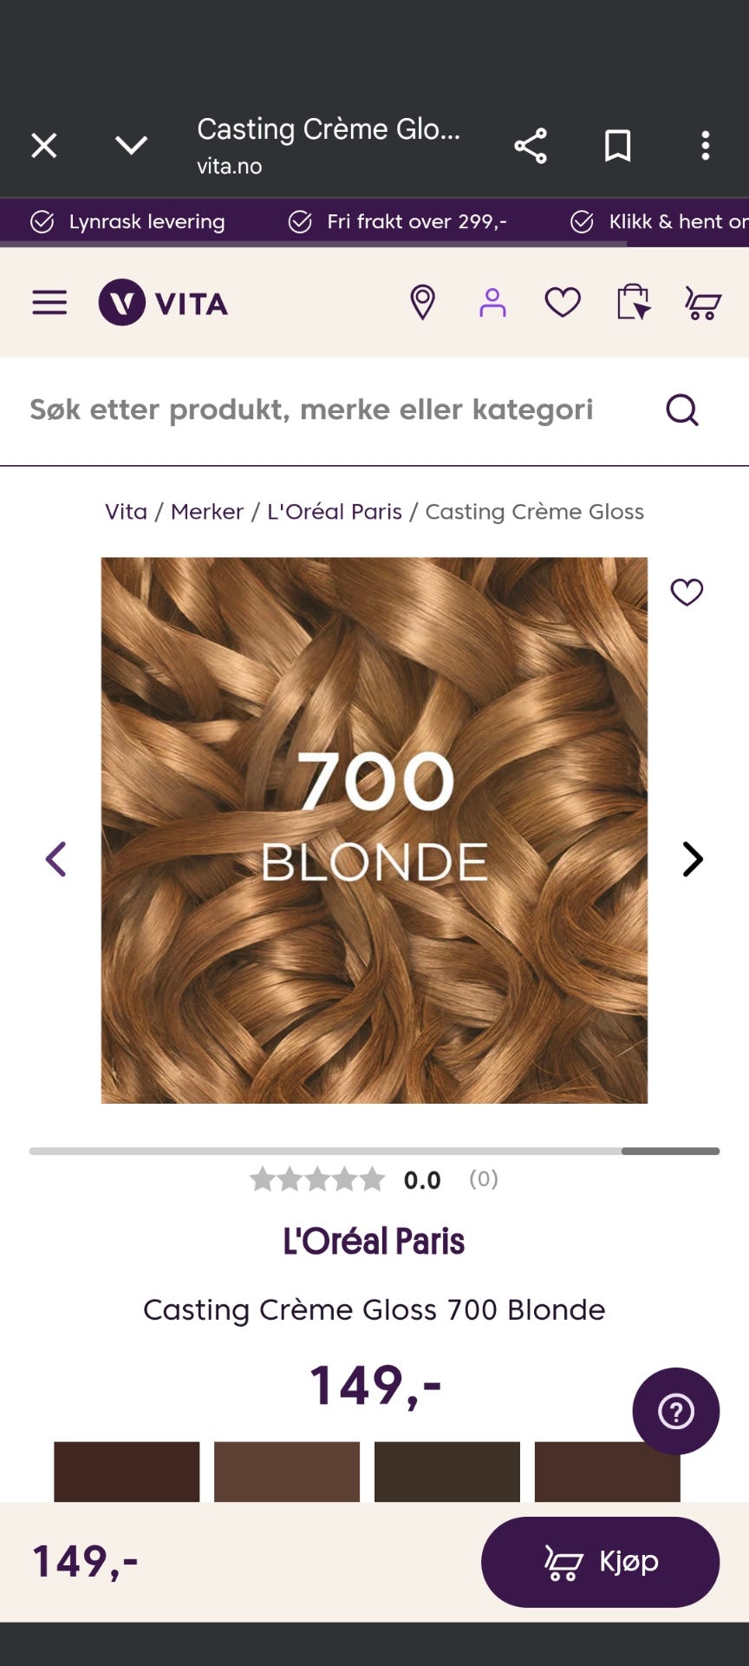Share the page via browser share icon
The height and width of the screenshot is (1666, 749).
point(531,146)
